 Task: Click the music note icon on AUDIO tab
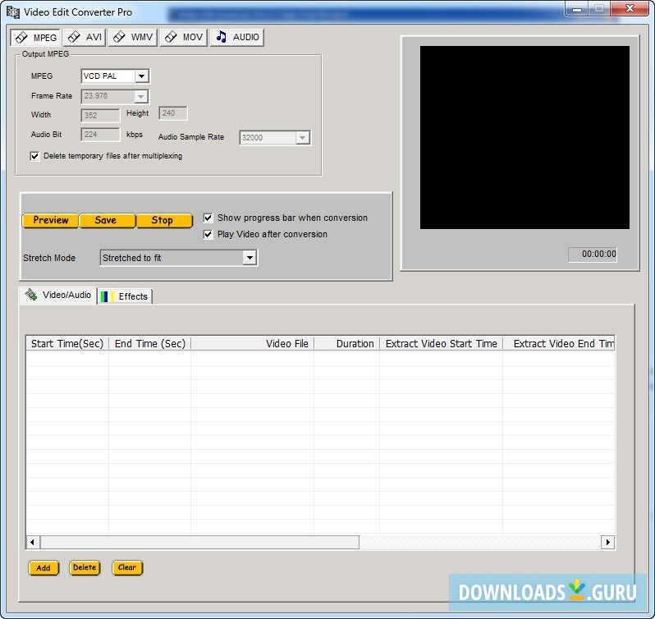tap(222, 37)
